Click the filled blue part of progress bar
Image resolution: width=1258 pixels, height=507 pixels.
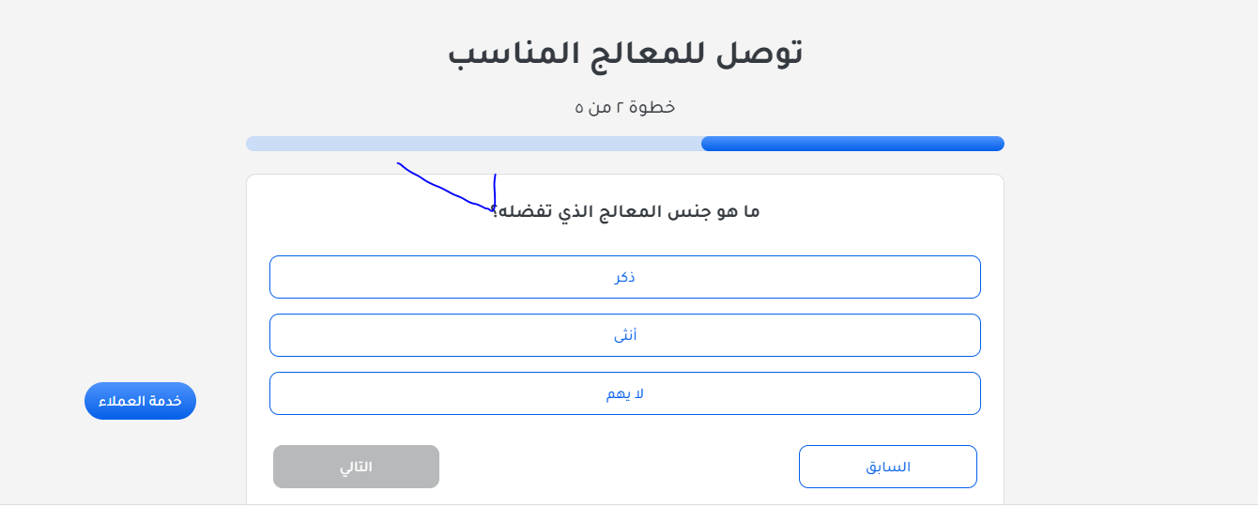click(x=852, y=144)
